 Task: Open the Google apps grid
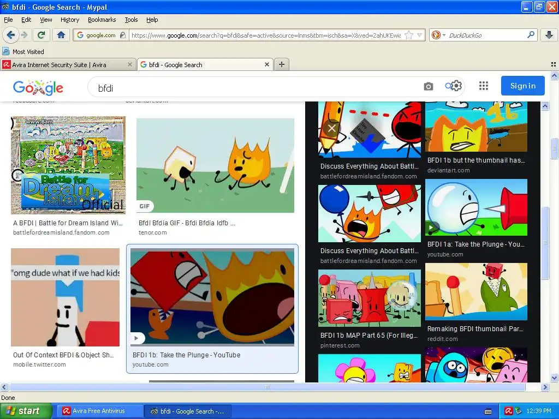pos(484,86)
